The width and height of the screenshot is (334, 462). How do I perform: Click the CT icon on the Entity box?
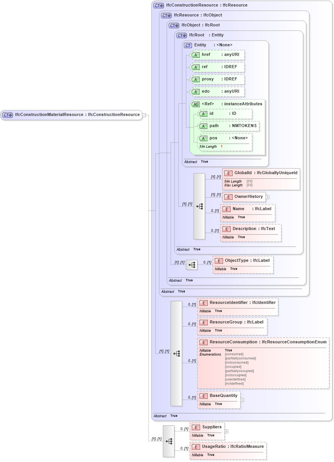(187, 45)
